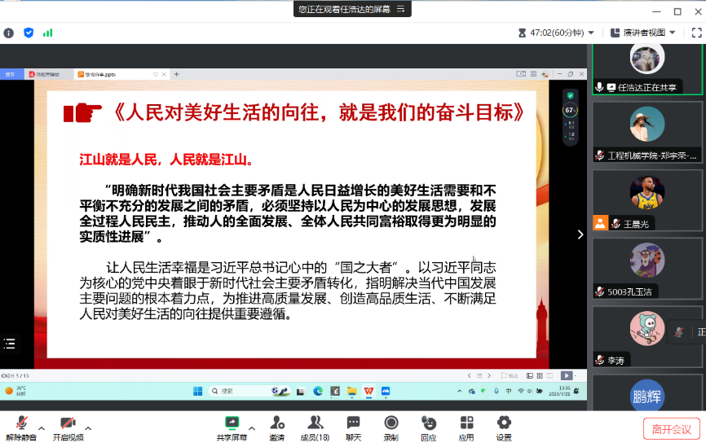
Task: Select participant 王晨光 video tile
Action: (x=647, y=200)
